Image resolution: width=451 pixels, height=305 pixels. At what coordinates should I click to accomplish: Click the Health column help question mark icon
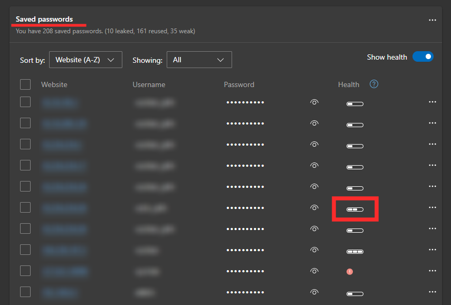tap(374, 84)
